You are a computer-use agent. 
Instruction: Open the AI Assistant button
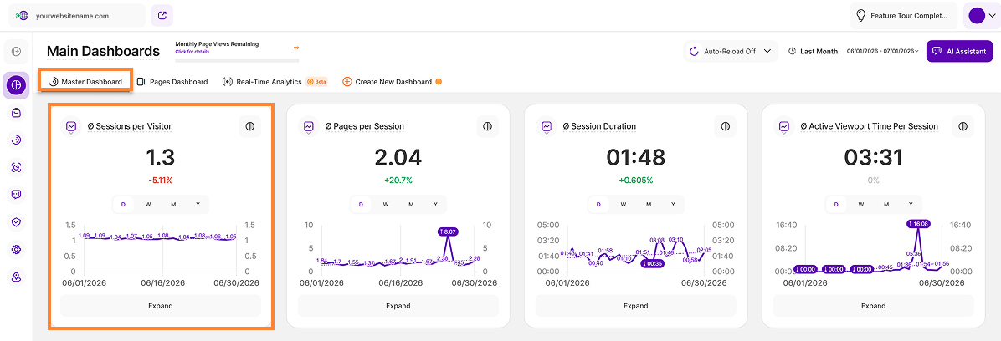[x=959, y=51]
